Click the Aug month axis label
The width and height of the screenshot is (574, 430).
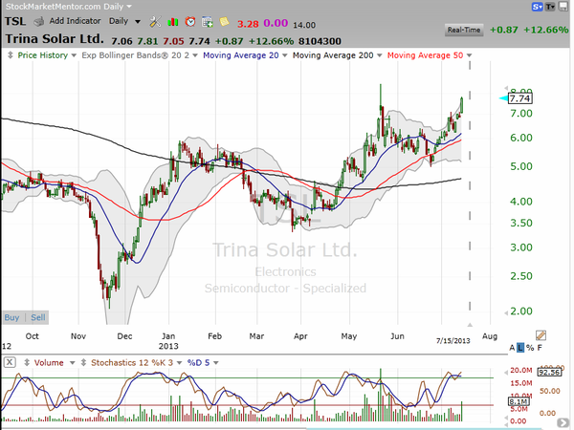click(x=490, y=336)
